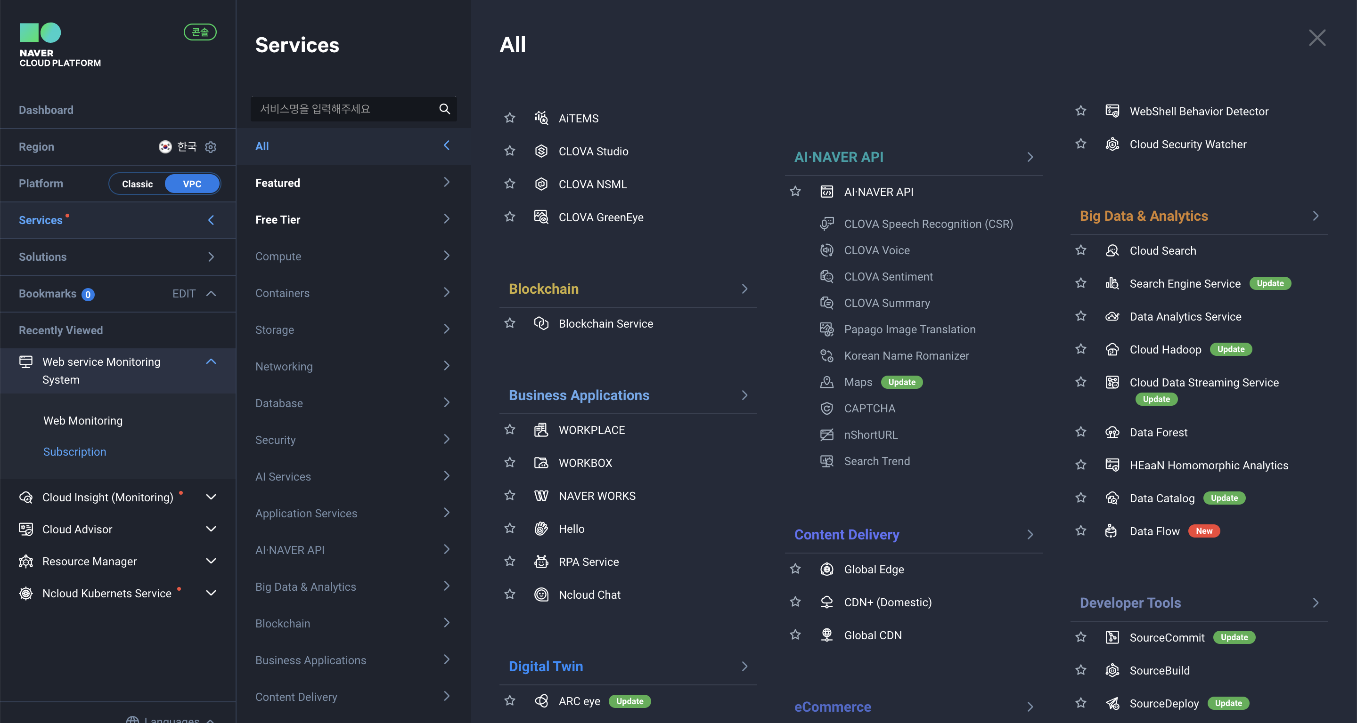Viewport: 1357px width, 723px height.
Task: Open the Content Delivery section heading
Action: pos(847,534)
